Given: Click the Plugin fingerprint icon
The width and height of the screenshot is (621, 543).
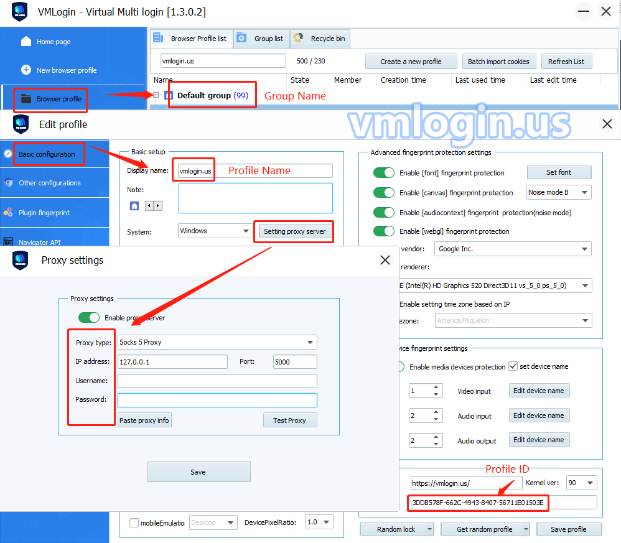Looking at the screenshot, I should [8, 213].
